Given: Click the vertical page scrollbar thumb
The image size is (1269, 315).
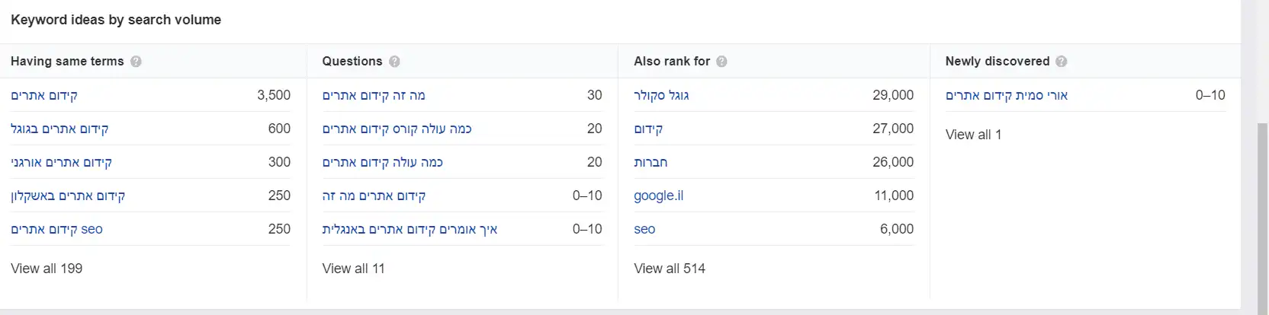Looking at the screenshot, I should [x=1262, y=213].
